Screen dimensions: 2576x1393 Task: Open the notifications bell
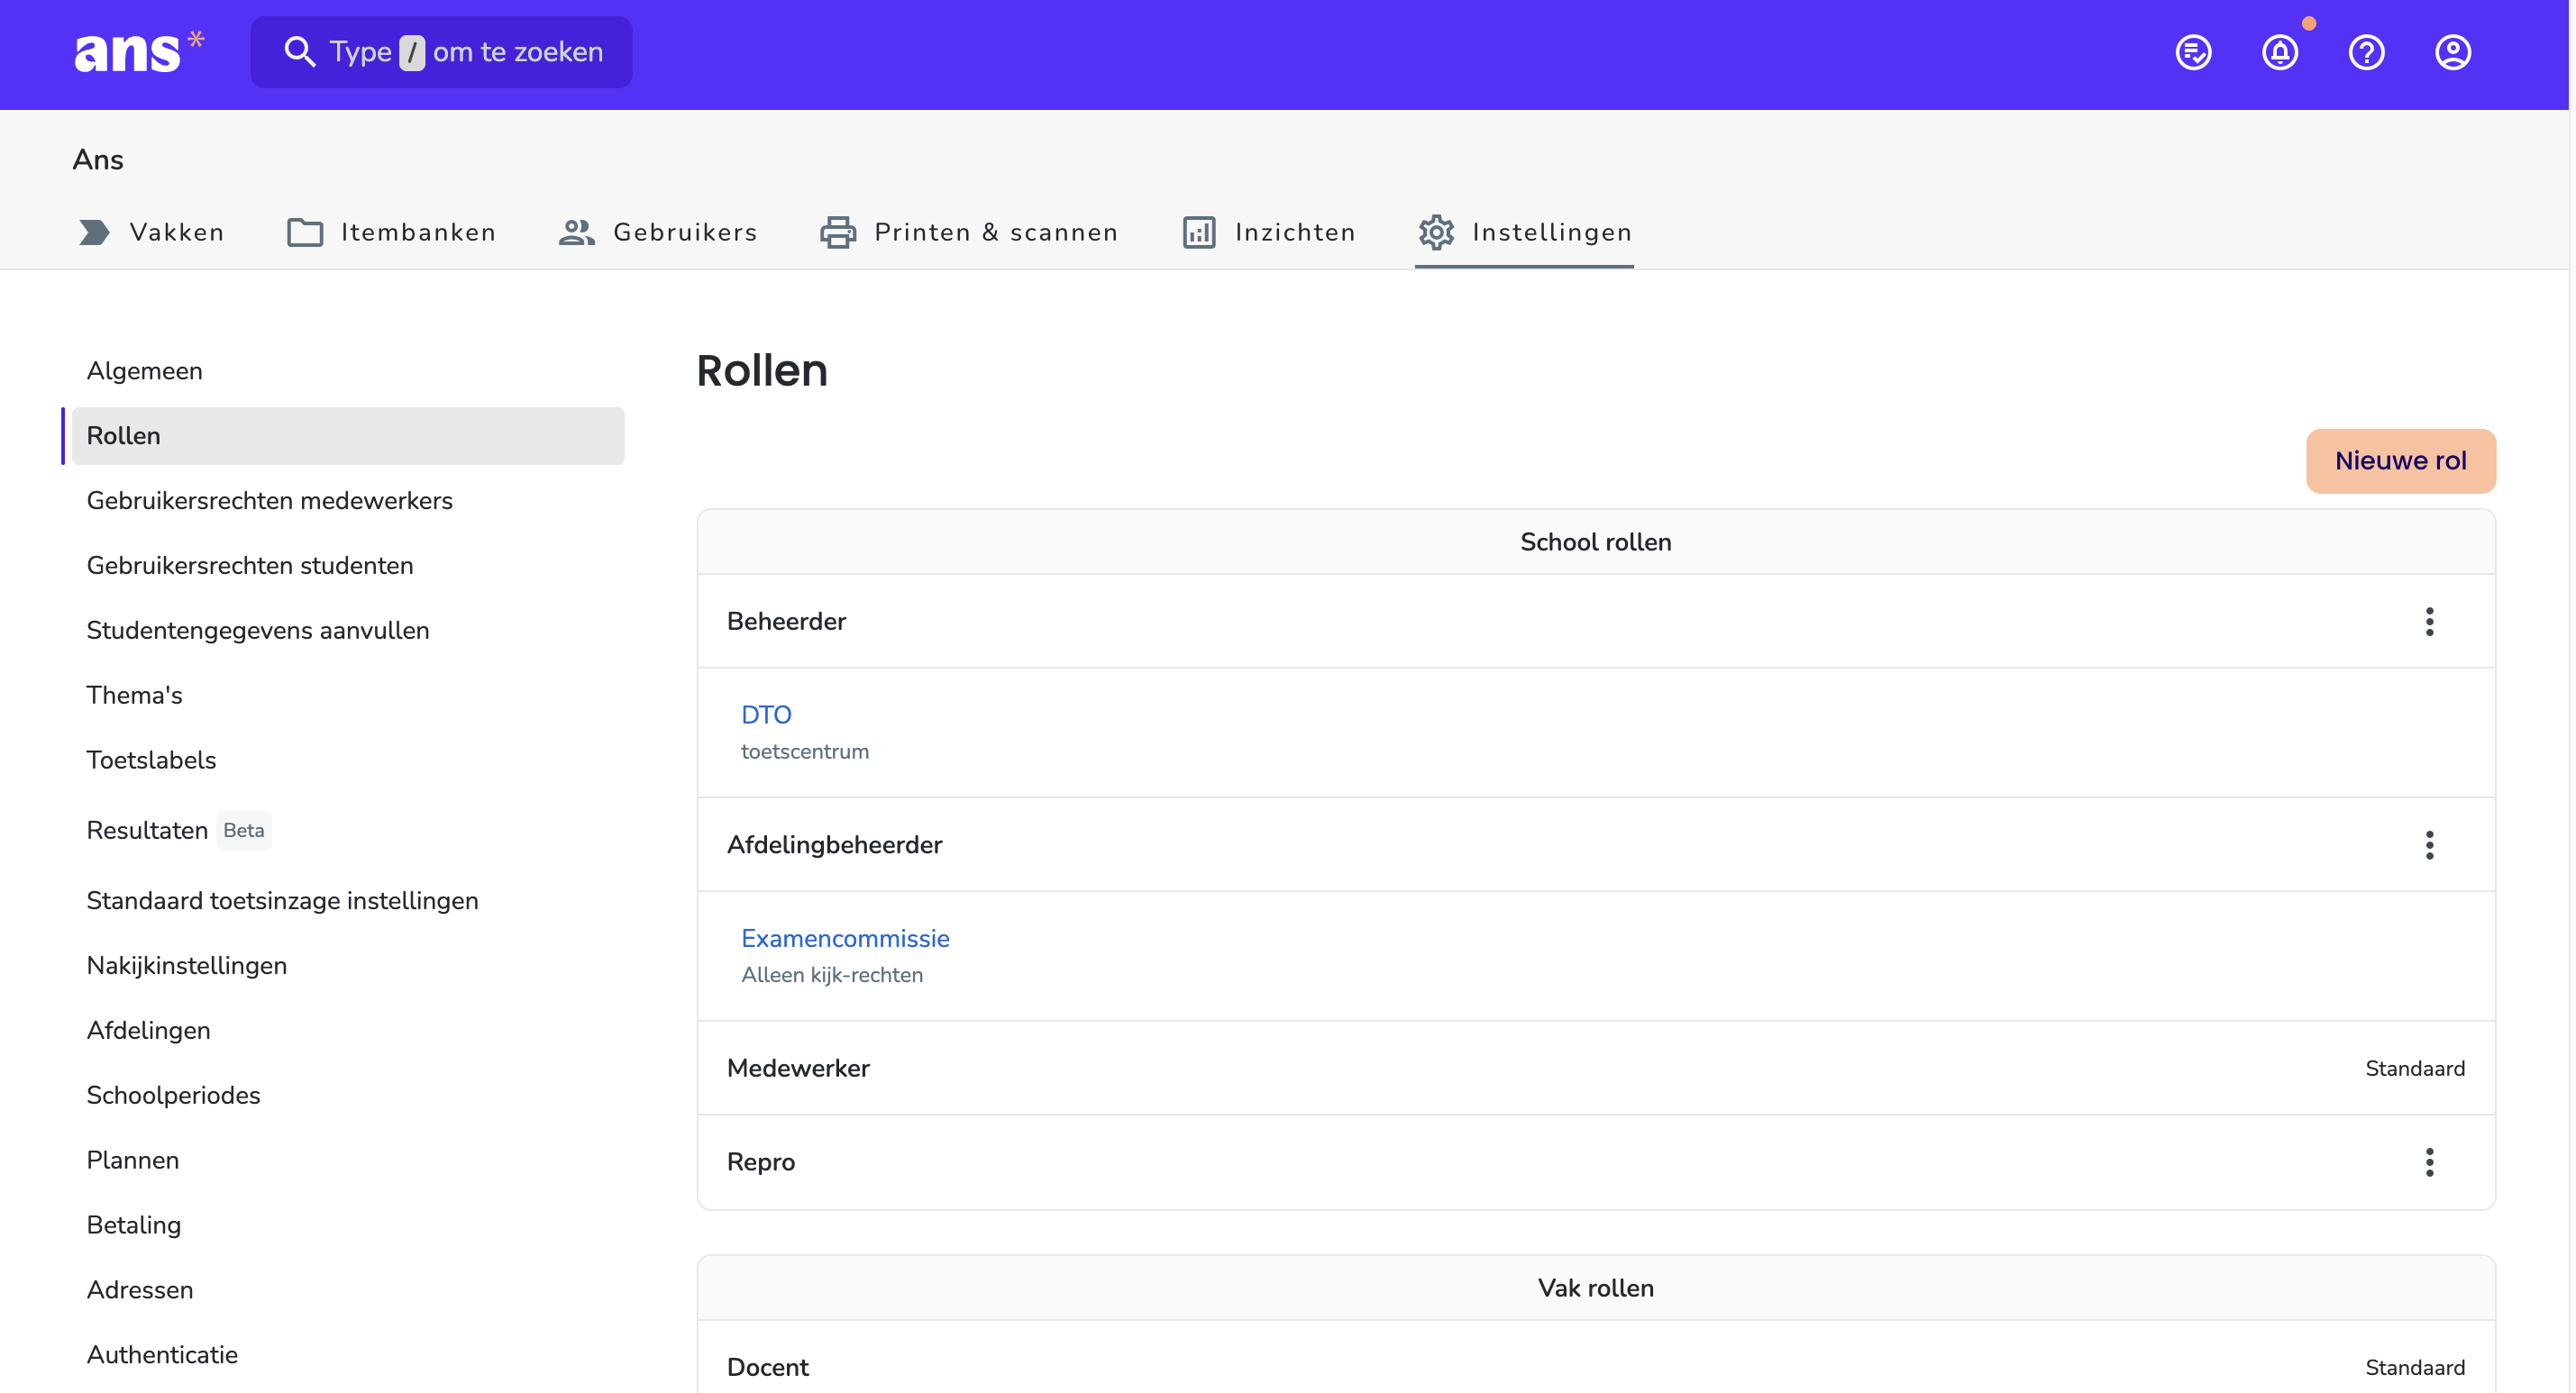pyautogui.click(x=2279, y=52)
